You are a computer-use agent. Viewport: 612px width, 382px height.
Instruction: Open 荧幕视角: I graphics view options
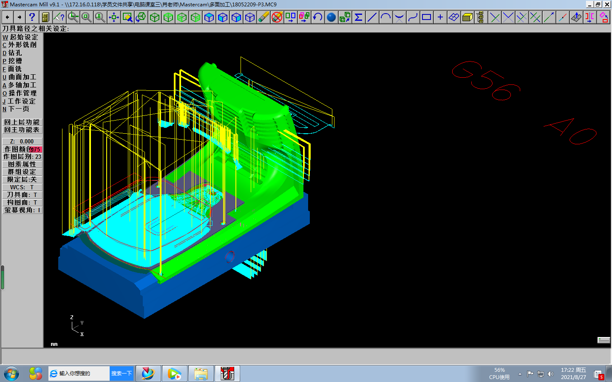(22, 210)
